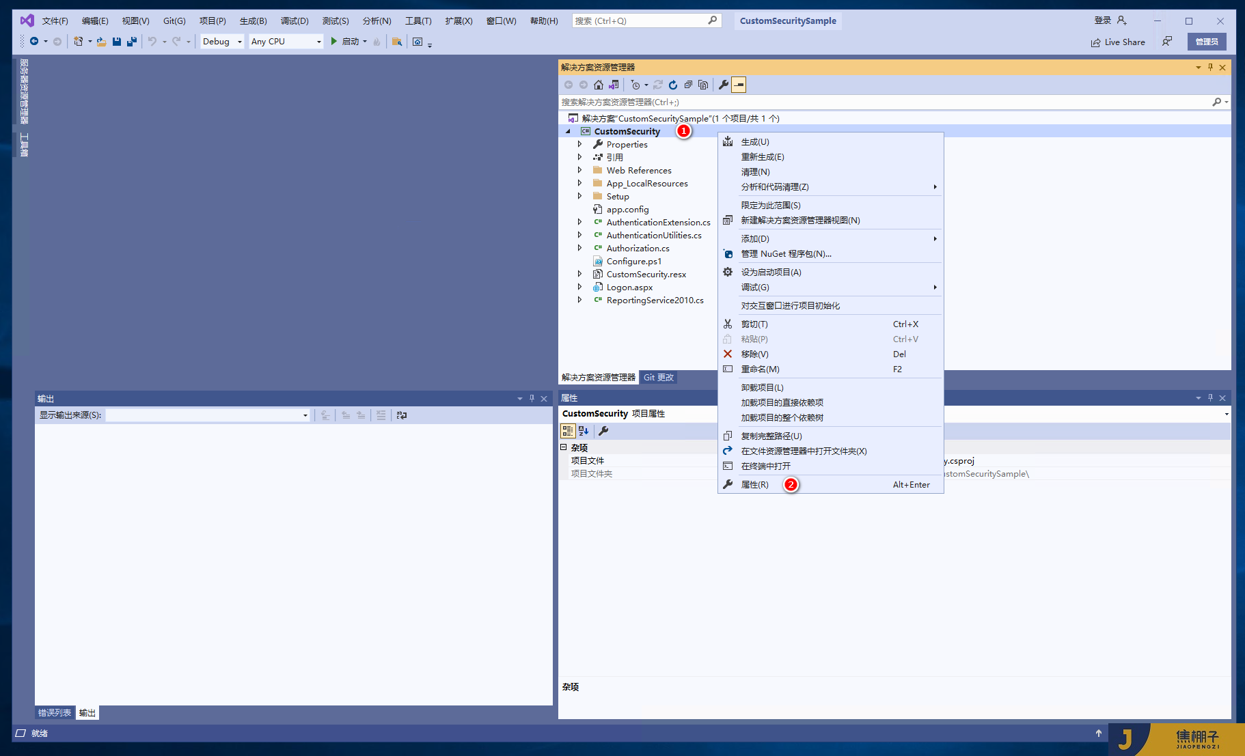Screen dimensions: 1245x756
Task: Refresh the Solution Explorer tree
Action: pos(673,85)
